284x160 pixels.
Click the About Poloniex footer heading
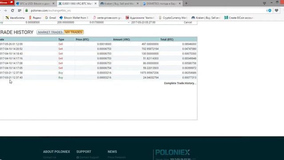click(x=56, y=152)
